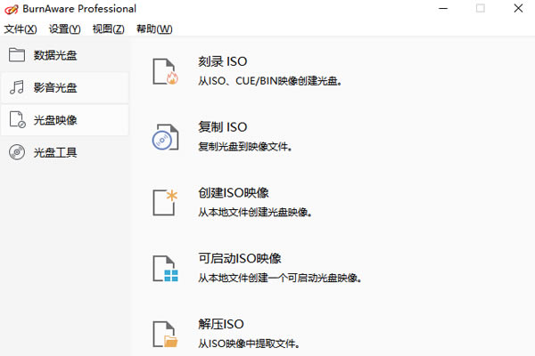
Task: Click the 复制 ISO disc icon
Action: tap(165, 137)
